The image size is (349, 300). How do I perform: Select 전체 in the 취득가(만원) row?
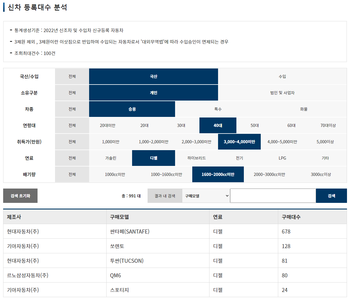72,142
